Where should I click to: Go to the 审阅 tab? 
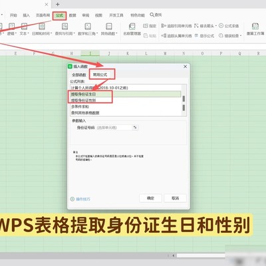tap(86, 15)
